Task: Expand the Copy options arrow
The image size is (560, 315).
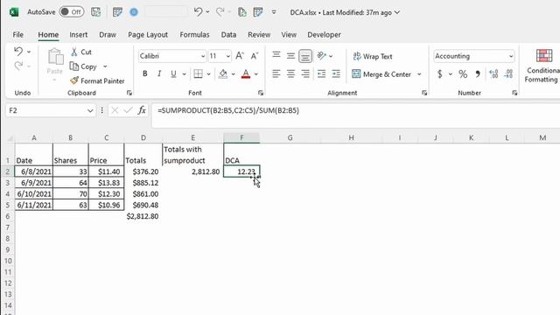Action: coord(105,66)
